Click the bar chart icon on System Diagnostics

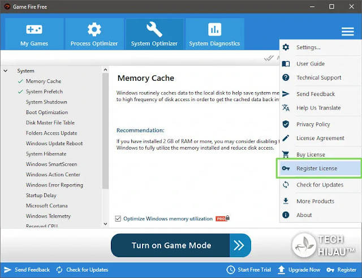tap(215, 29)
